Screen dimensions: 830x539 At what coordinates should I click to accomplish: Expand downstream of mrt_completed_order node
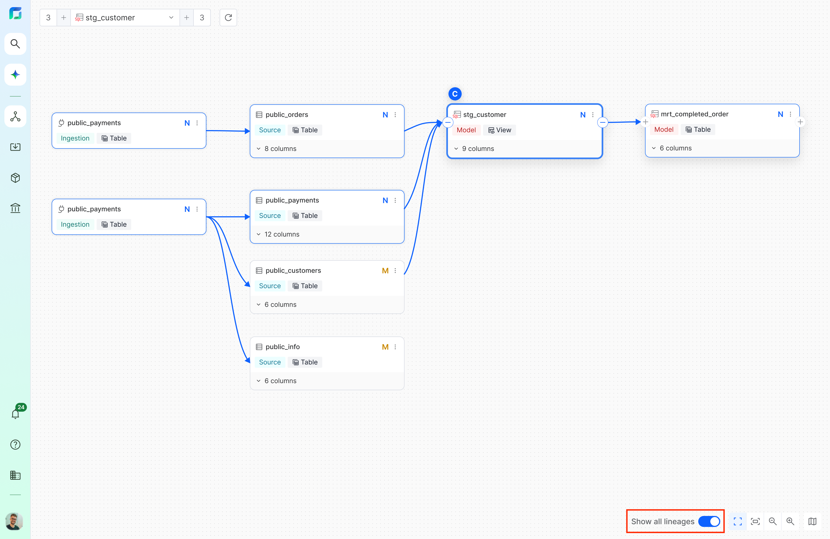800,122
